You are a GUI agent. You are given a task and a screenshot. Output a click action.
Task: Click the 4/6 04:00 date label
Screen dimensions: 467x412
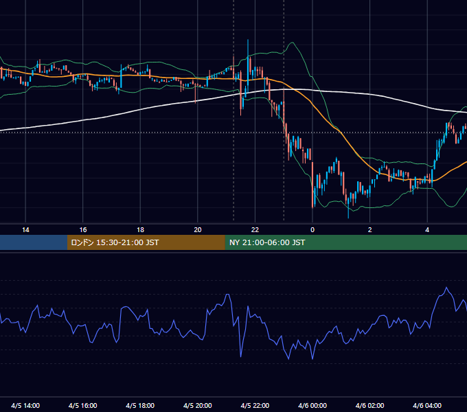(427, 405)
